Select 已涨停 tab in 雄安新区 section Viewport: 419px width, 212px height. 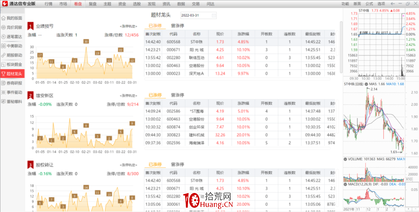click(x=155, y=95)
